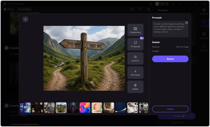210x127 pixels.
Task: Click the Create button behind the dialog
Action: 177,116
